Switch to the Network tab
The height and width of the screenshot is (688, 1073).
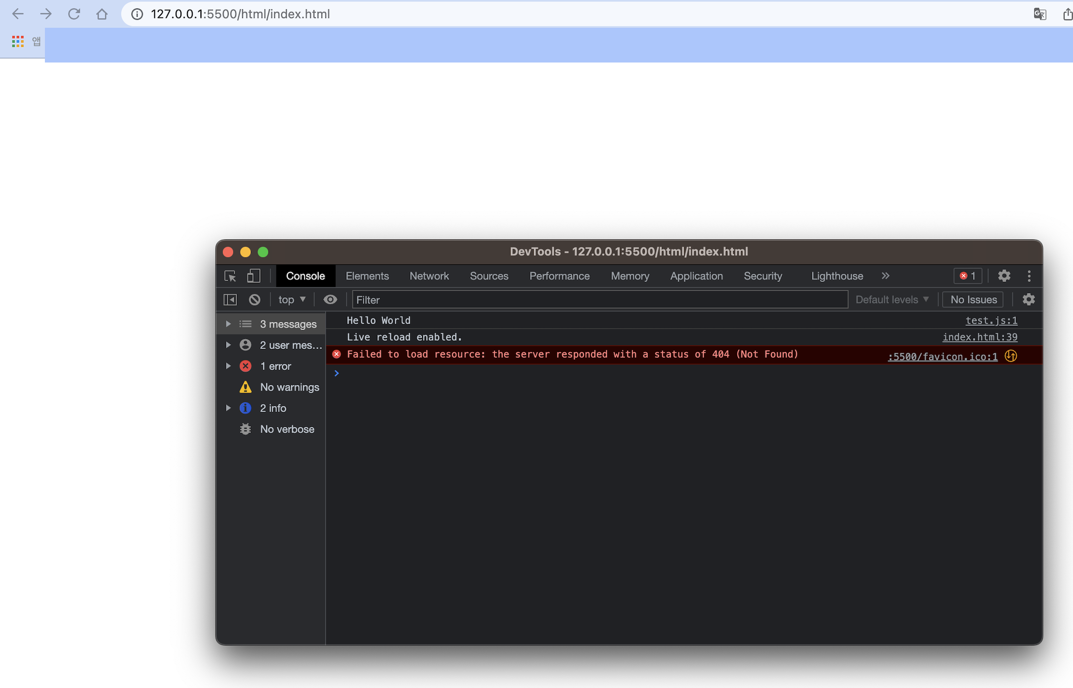pyautogui.click(x=429, y=276)
